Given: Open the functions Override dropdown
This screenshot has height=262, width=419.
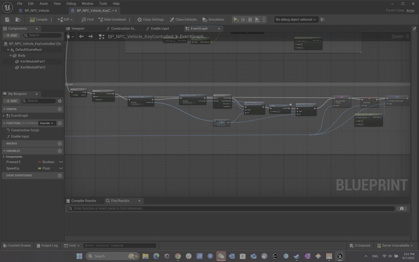Looking at the screenshot, I should point(47,123).
